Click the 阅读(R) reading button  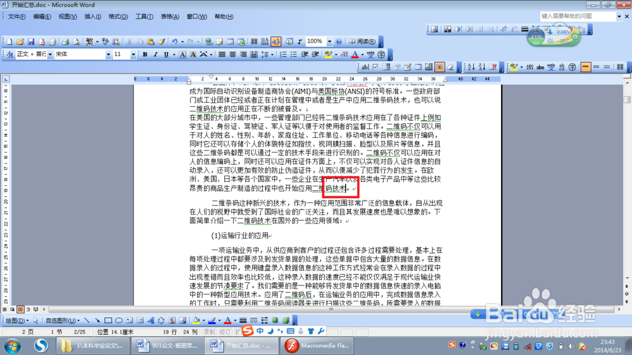click(362, 42)
